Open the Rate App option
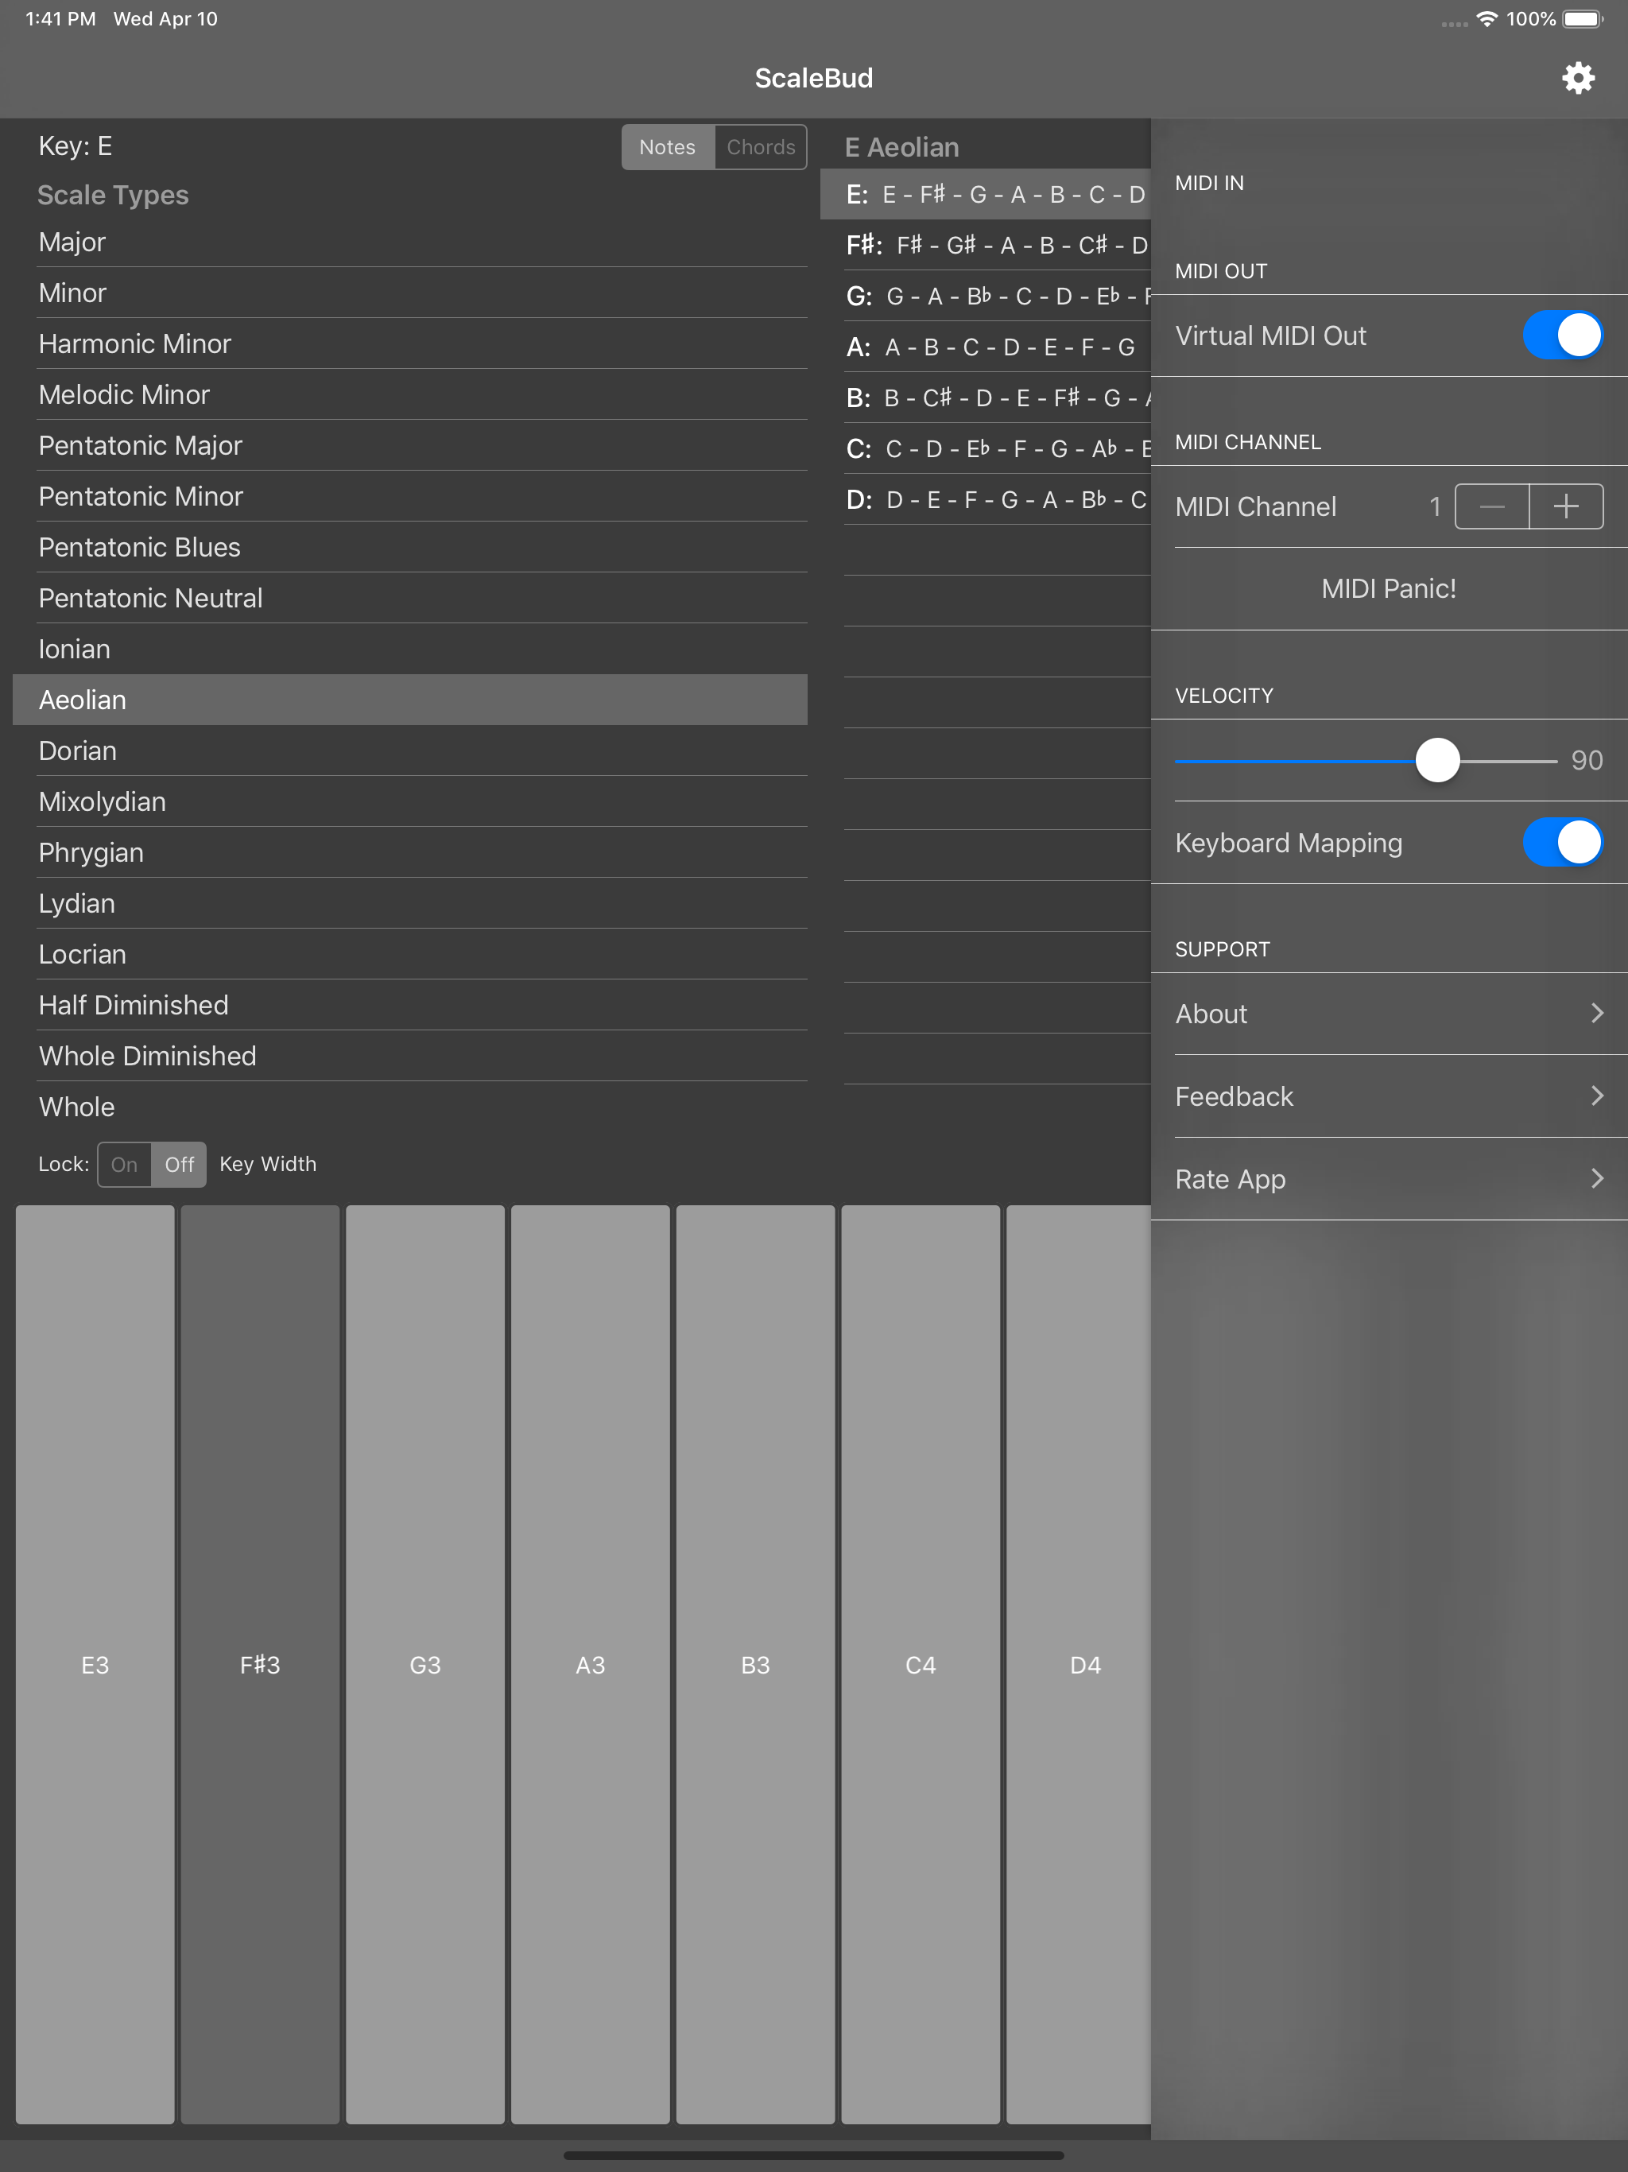This screenshot has width=1628, height=2172. pos(1389,1179)
